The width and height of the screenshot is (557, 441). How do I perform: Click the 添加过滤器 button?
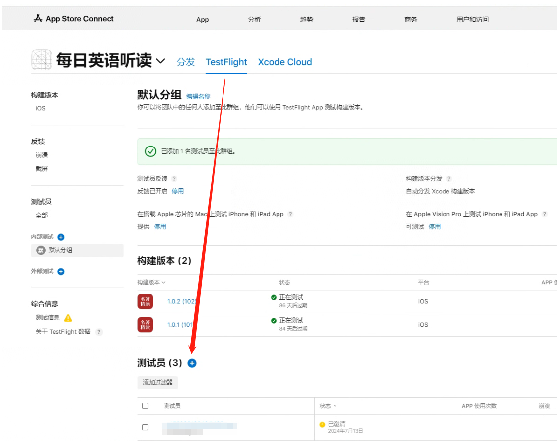click(x=158, y=382)
